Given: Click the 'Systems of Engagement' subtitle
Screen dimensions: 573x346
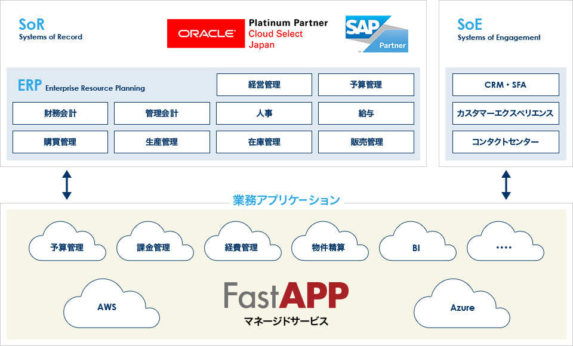Looking at the screenshot, I should coord(499,37).
